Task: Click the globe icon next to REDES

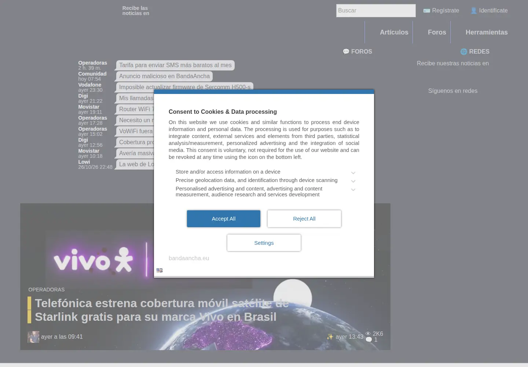Action: coord(464,52)
